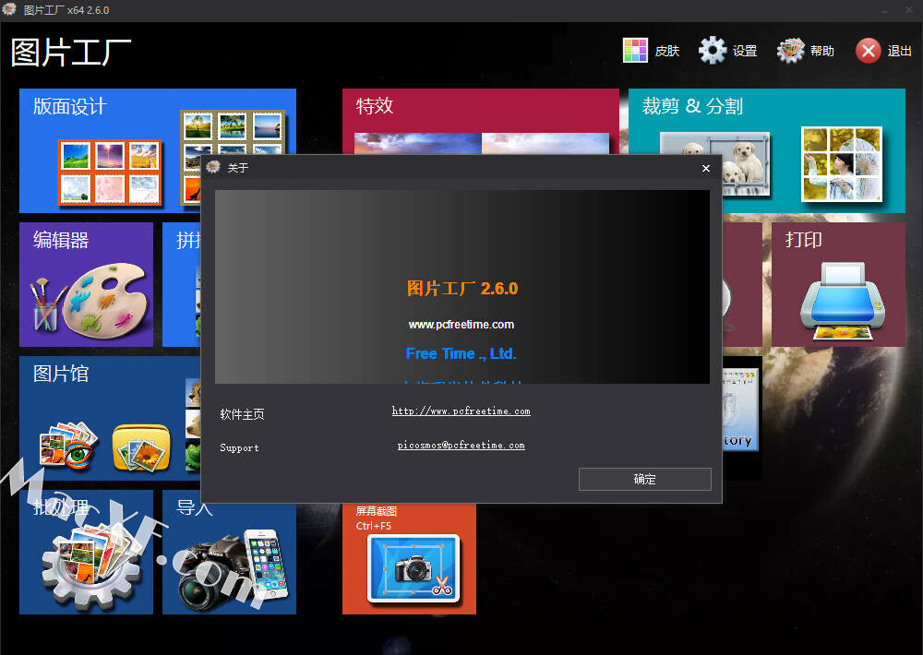
Task: Click the picosmos@pcfreetime.com support email link
Action: [x=461, y=446]
